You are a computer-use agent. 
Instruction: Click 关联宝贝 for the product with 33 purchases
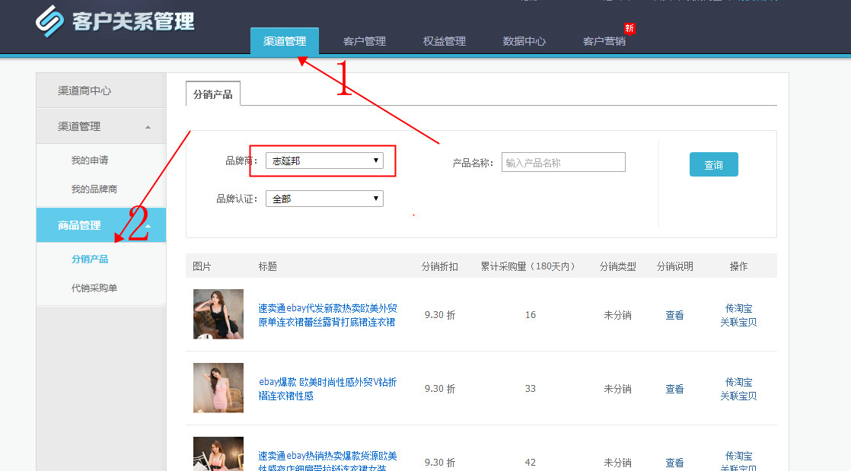pos(738,396)
